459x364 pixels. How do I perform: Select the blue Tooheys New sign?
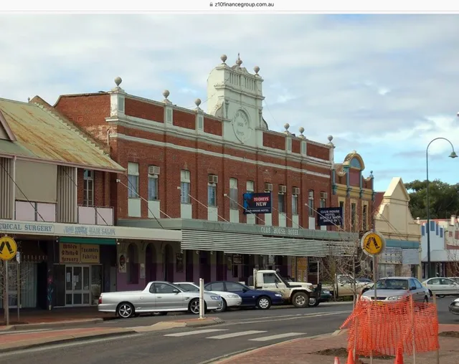click(x=257, y=202)
